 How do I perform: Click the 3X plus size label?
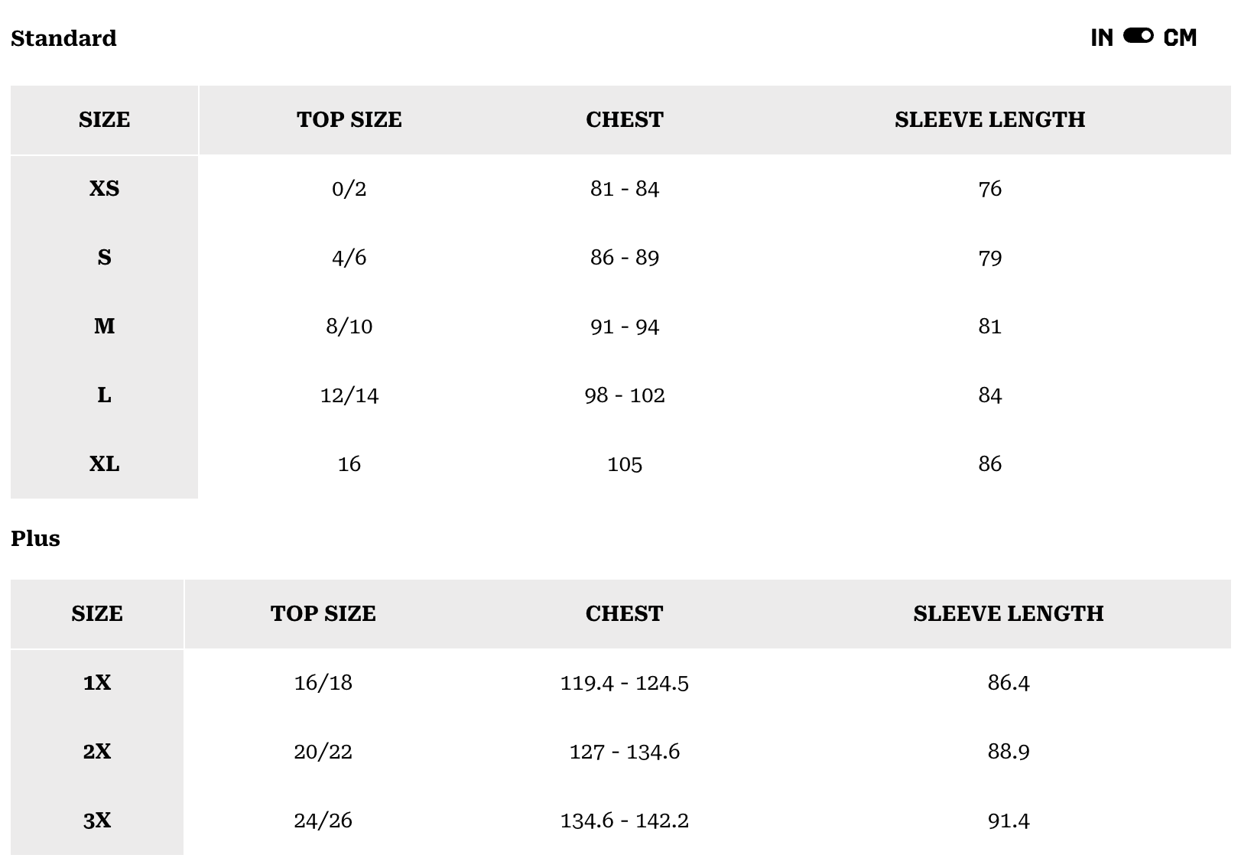(x=97, y=821)
